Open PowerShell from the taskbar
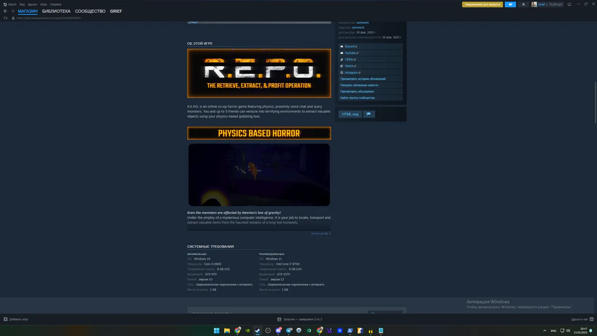597x336 pixels. click(x=350, y=331)
